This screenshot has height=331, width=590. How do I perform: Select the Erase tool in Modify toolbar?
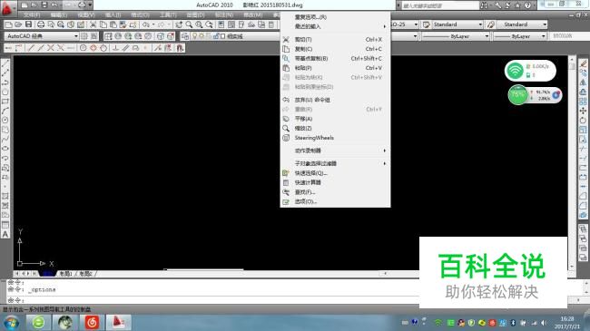(583, 63)
